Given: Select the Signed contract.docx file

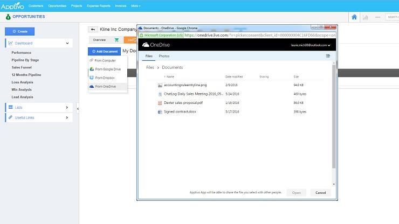Looking at the screenshot, I should click(180, 112).
